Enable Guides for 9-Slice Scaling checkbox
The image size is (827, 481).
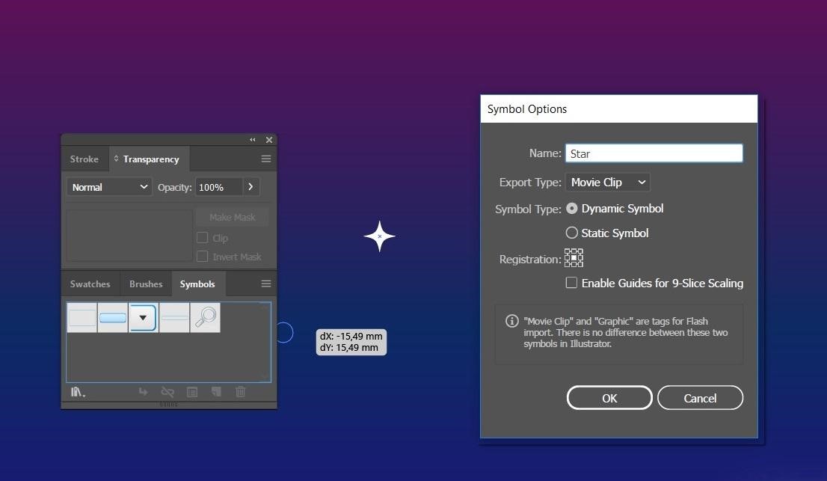tap(572, 283)
